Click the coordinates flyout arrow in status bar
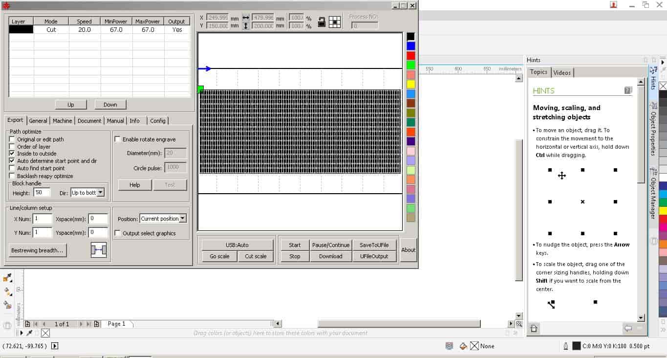 55,346
